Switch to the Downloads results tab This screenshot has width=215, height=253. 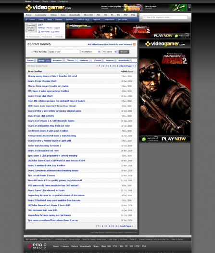(x=125, y=61)
